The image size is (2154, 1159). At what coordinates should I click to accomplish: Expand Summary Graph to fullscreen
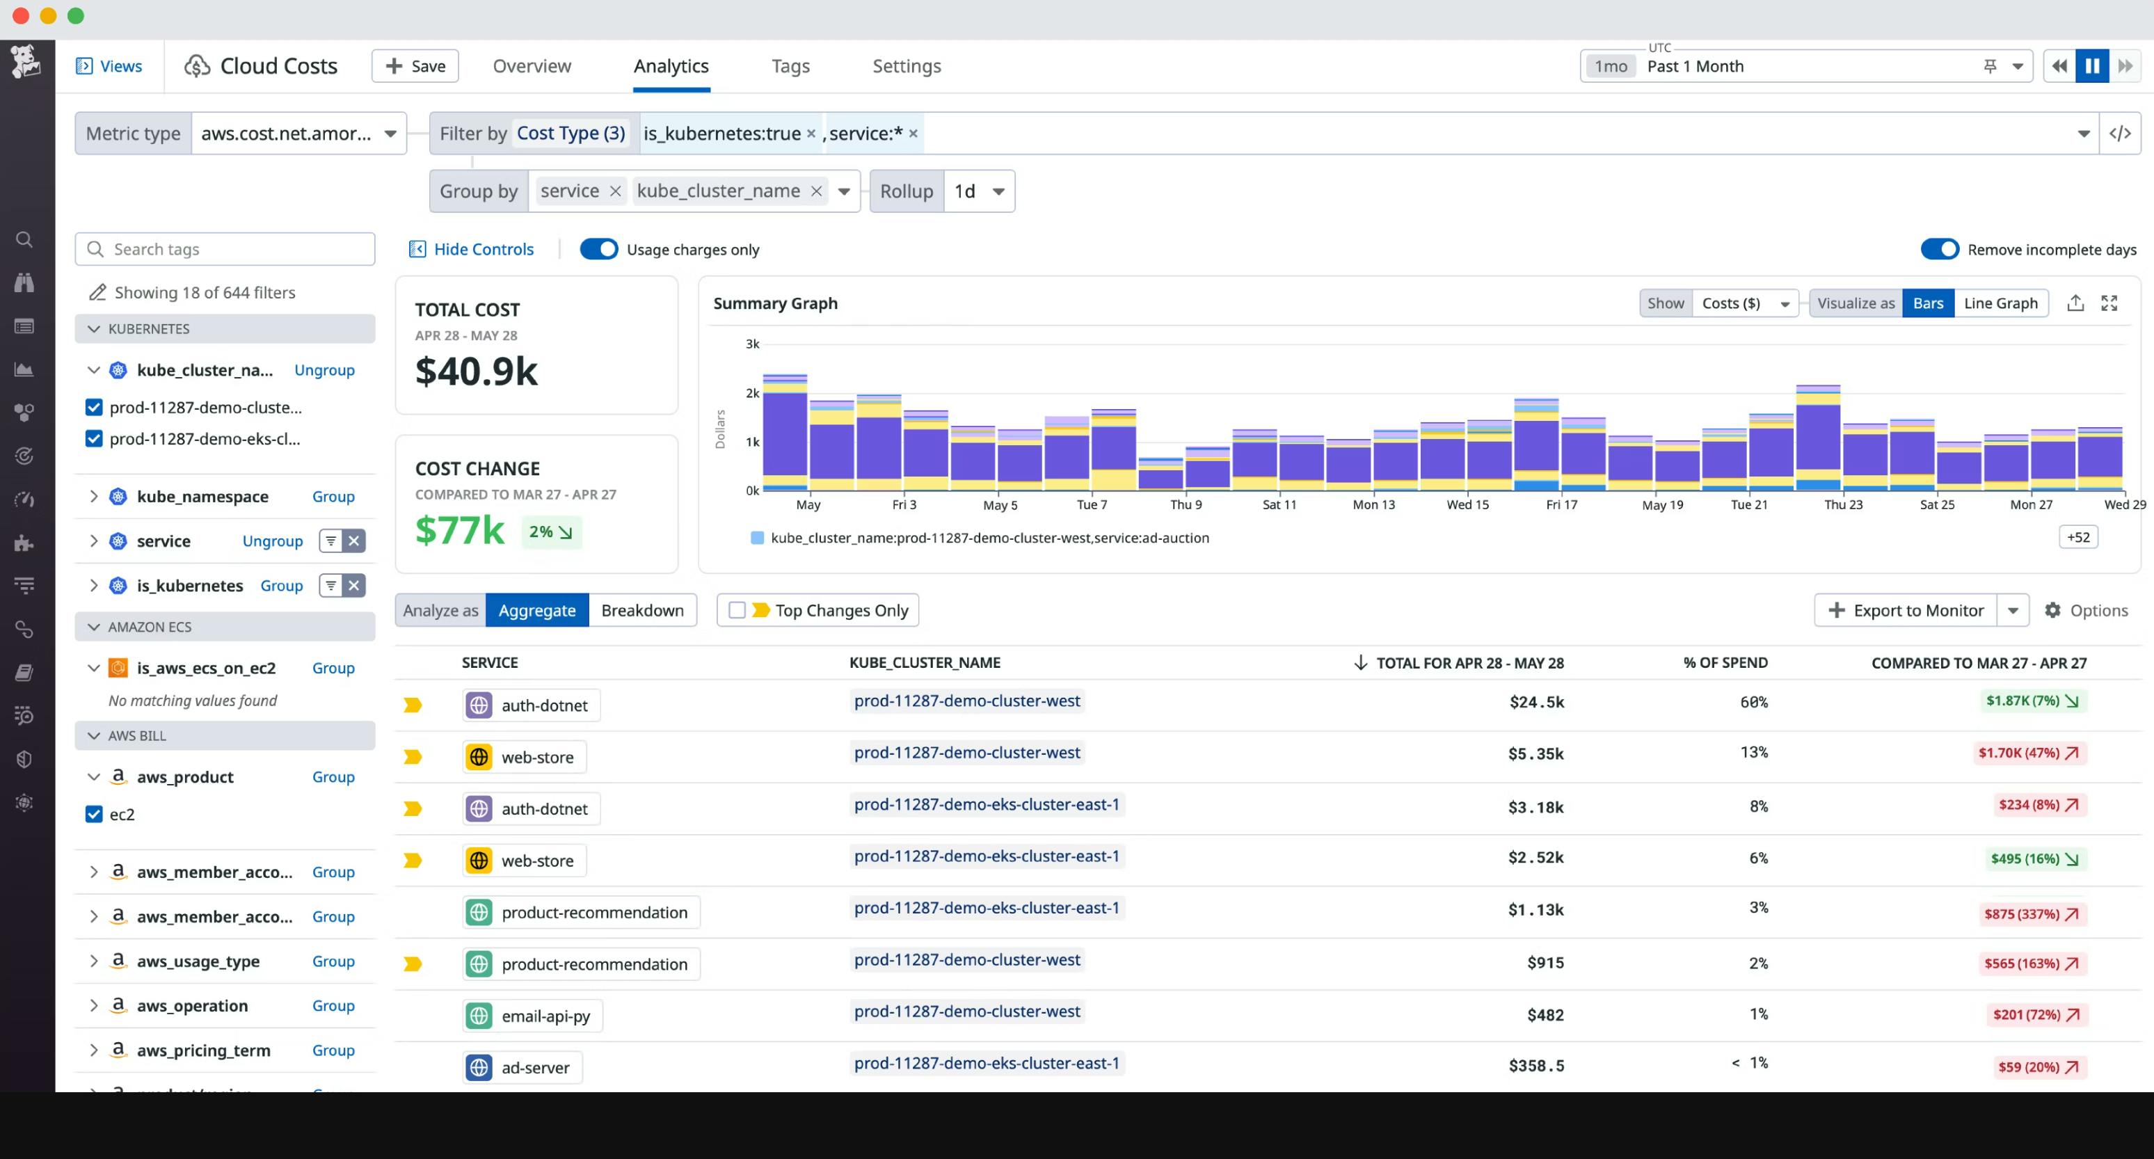(x=2109, y=303)
